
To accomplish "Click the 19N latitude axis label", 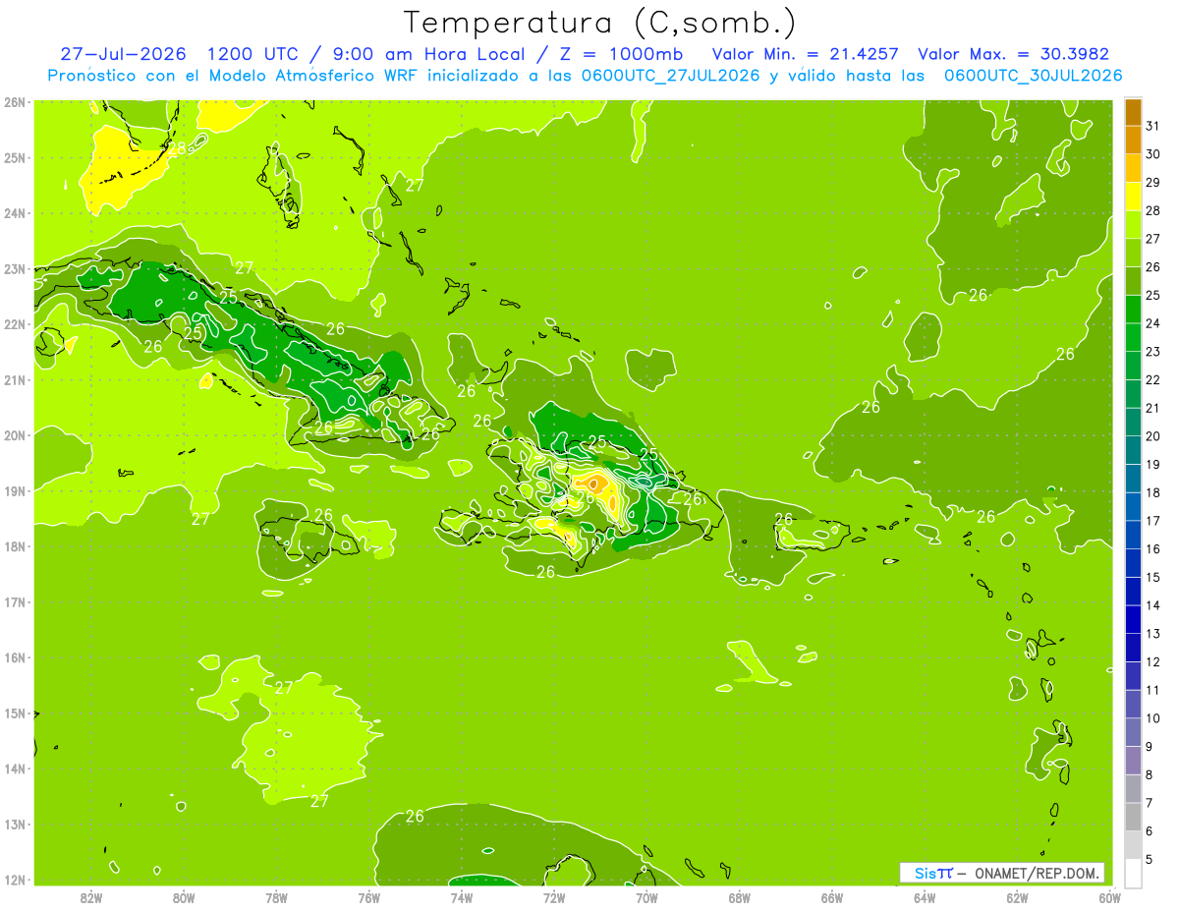I will (x=15, y=490).
